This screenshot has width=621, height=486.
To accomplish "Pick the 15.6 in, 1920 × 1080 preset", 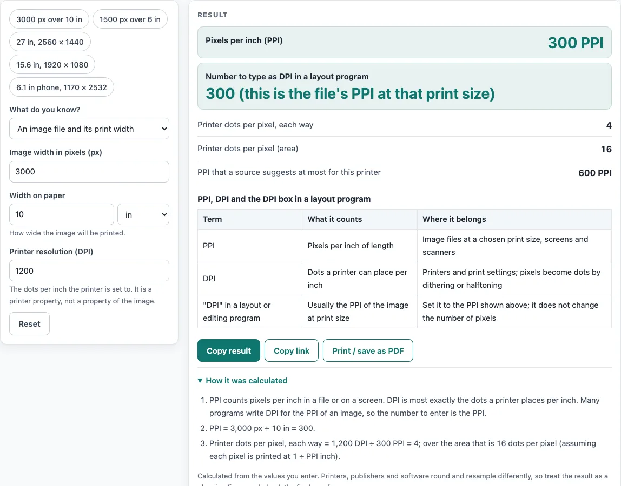I will pos(52,64).
